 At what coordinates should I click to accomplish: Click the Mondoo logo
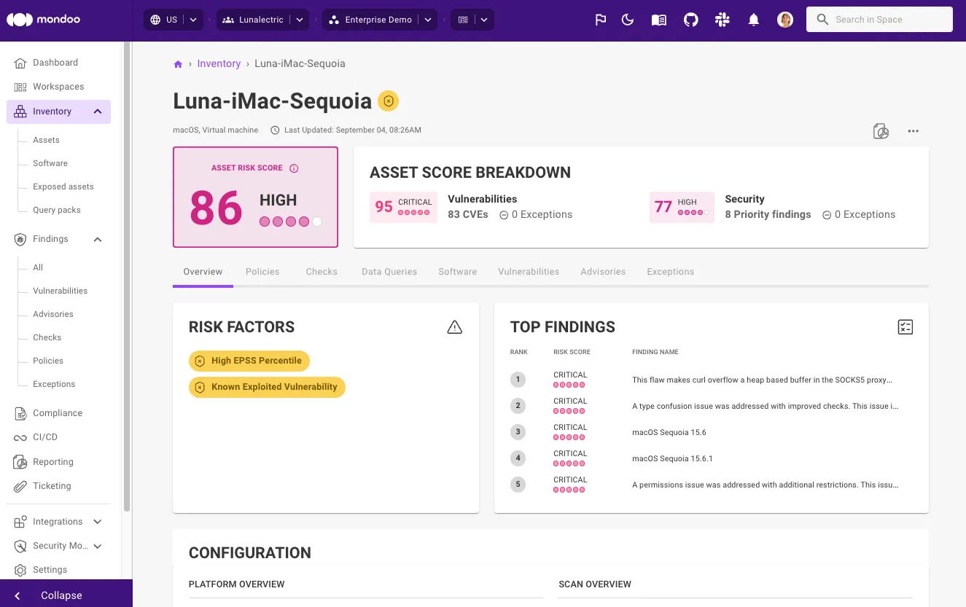pos(44,20)
